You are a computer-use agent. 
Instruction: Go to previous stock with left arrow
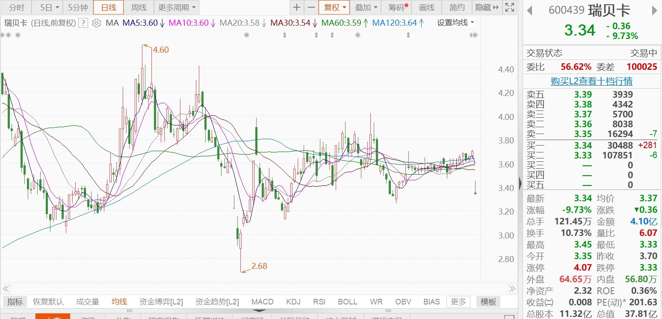pyautogui.click(x=529, y=10)
